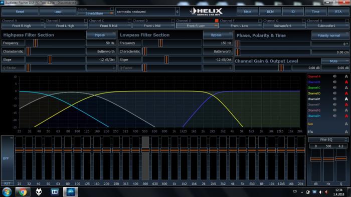Open the Fine EQ dropdown
Viewport: 351px width, 197px height.
(328, 139)
